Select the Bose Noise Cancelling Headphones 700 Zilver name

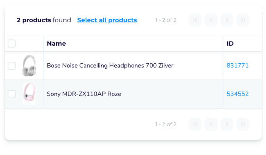click(x=110, y=66)
